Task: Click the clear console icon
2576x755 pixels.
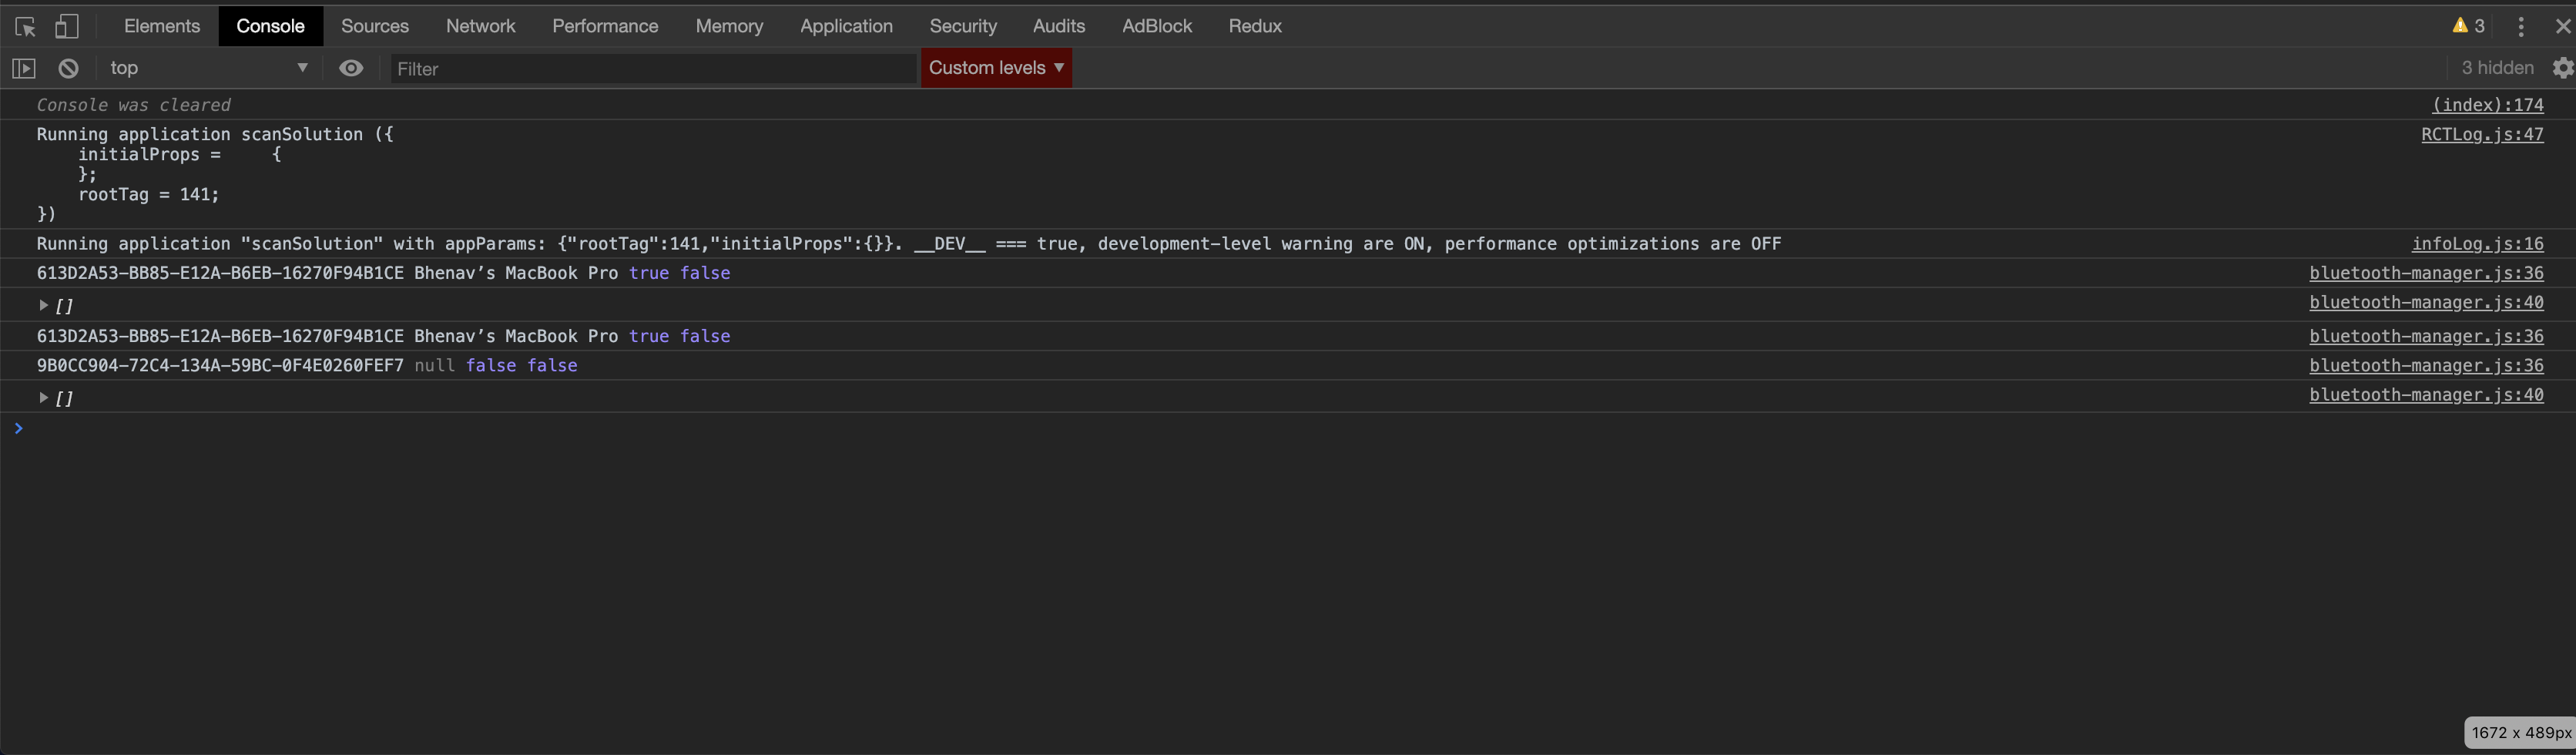Action: (67, 68)
